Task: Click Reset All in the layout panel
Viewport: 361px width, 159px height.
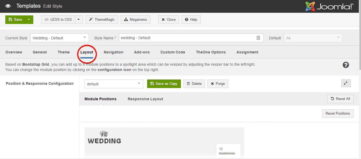Action: pos(340,99)
